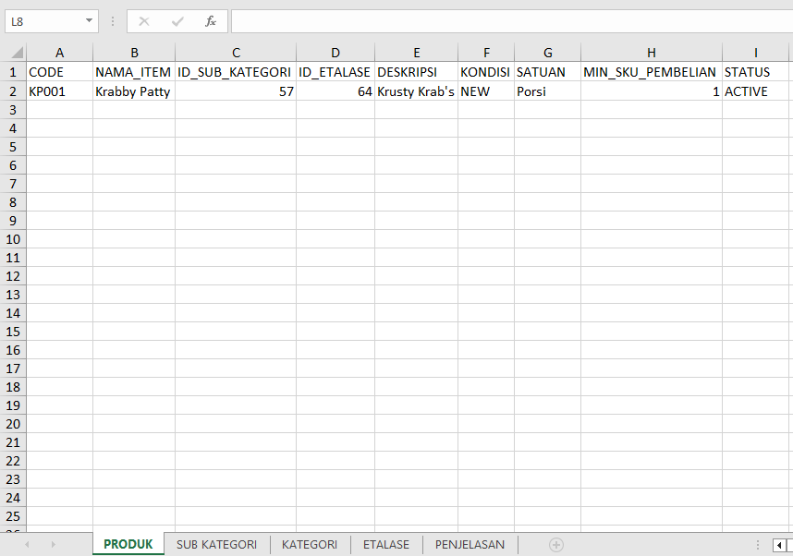
Task: Switch to the SUB KATEGORI sheet tab
Action: pos(216,545)
